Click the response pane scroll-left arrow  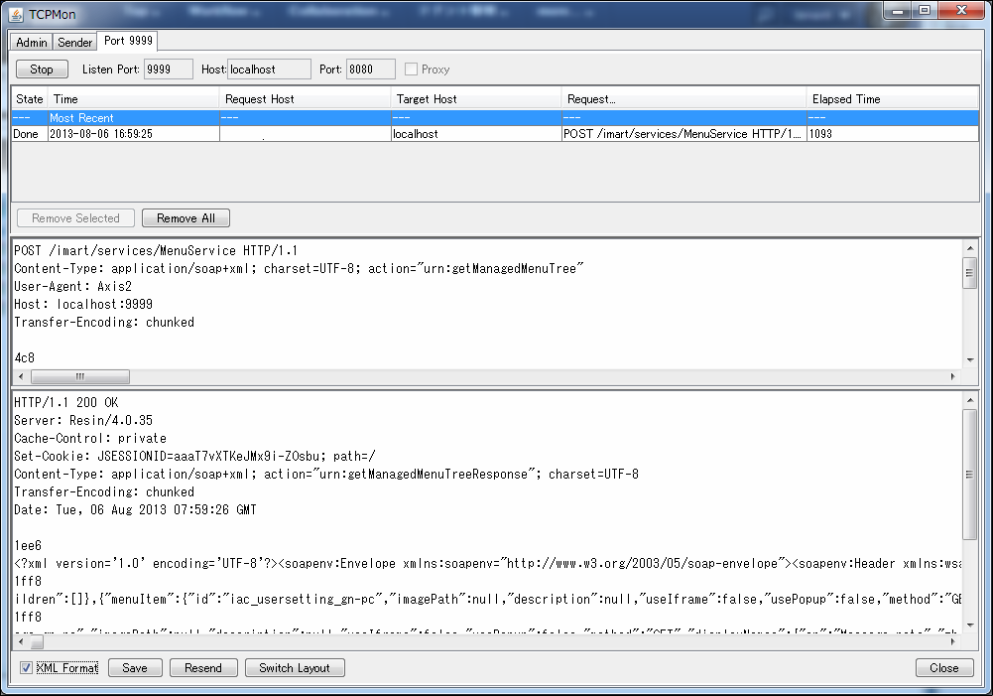click(21, 642)
